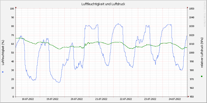Click the Luftfeuchtigkeit (%) axis label
The height and width of the screenshot is (103, 207).
click(3, 53)
